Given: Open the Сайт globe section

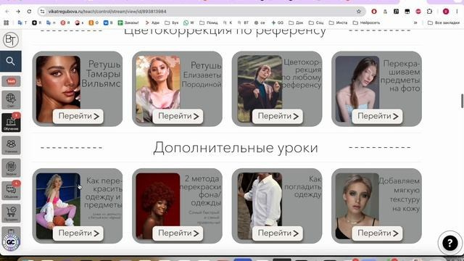Looking at the screenshot, I should [x=11, y=100].
